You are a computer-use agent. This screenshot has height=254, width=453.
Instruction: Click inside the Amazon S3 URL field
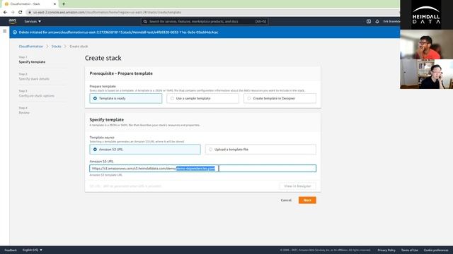tap(203, 169)
